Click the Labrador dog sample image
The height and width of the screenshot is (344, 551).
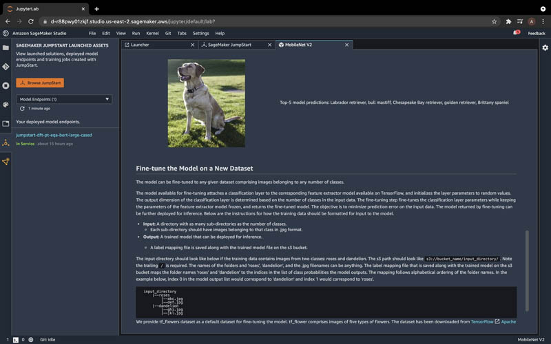click(206, 103)
